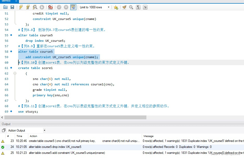
Task: Execute statement under cursor lightning icon
Action: pos(28,7)
